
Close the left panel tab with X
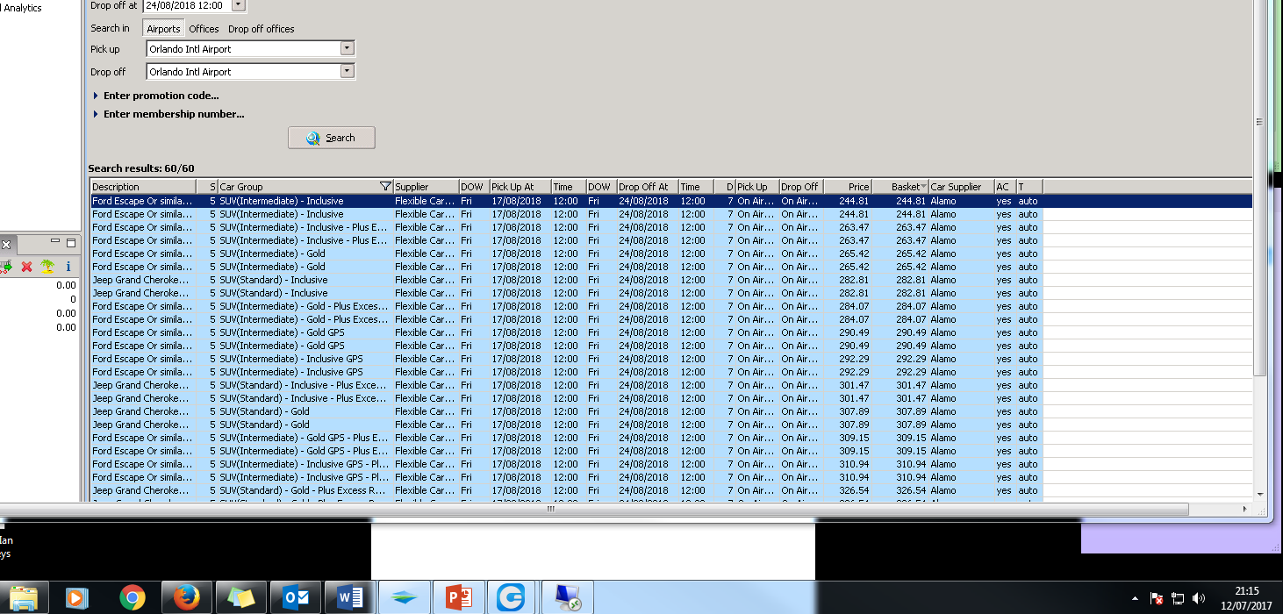click(5, 245)
